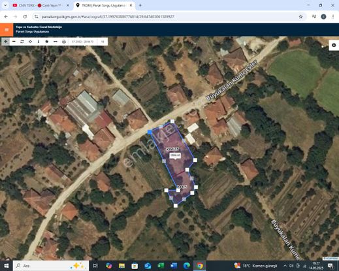The width and height of the screenshot is (339, 271).
Task: Click the info tool in map toolbar
Action: click(x=39, y=41)
